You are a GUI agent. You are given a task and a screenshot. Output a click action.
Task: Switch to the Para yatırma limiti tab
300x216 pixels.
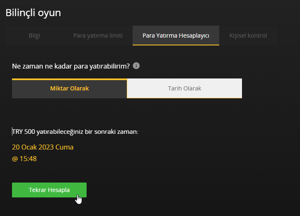point(98,36)
